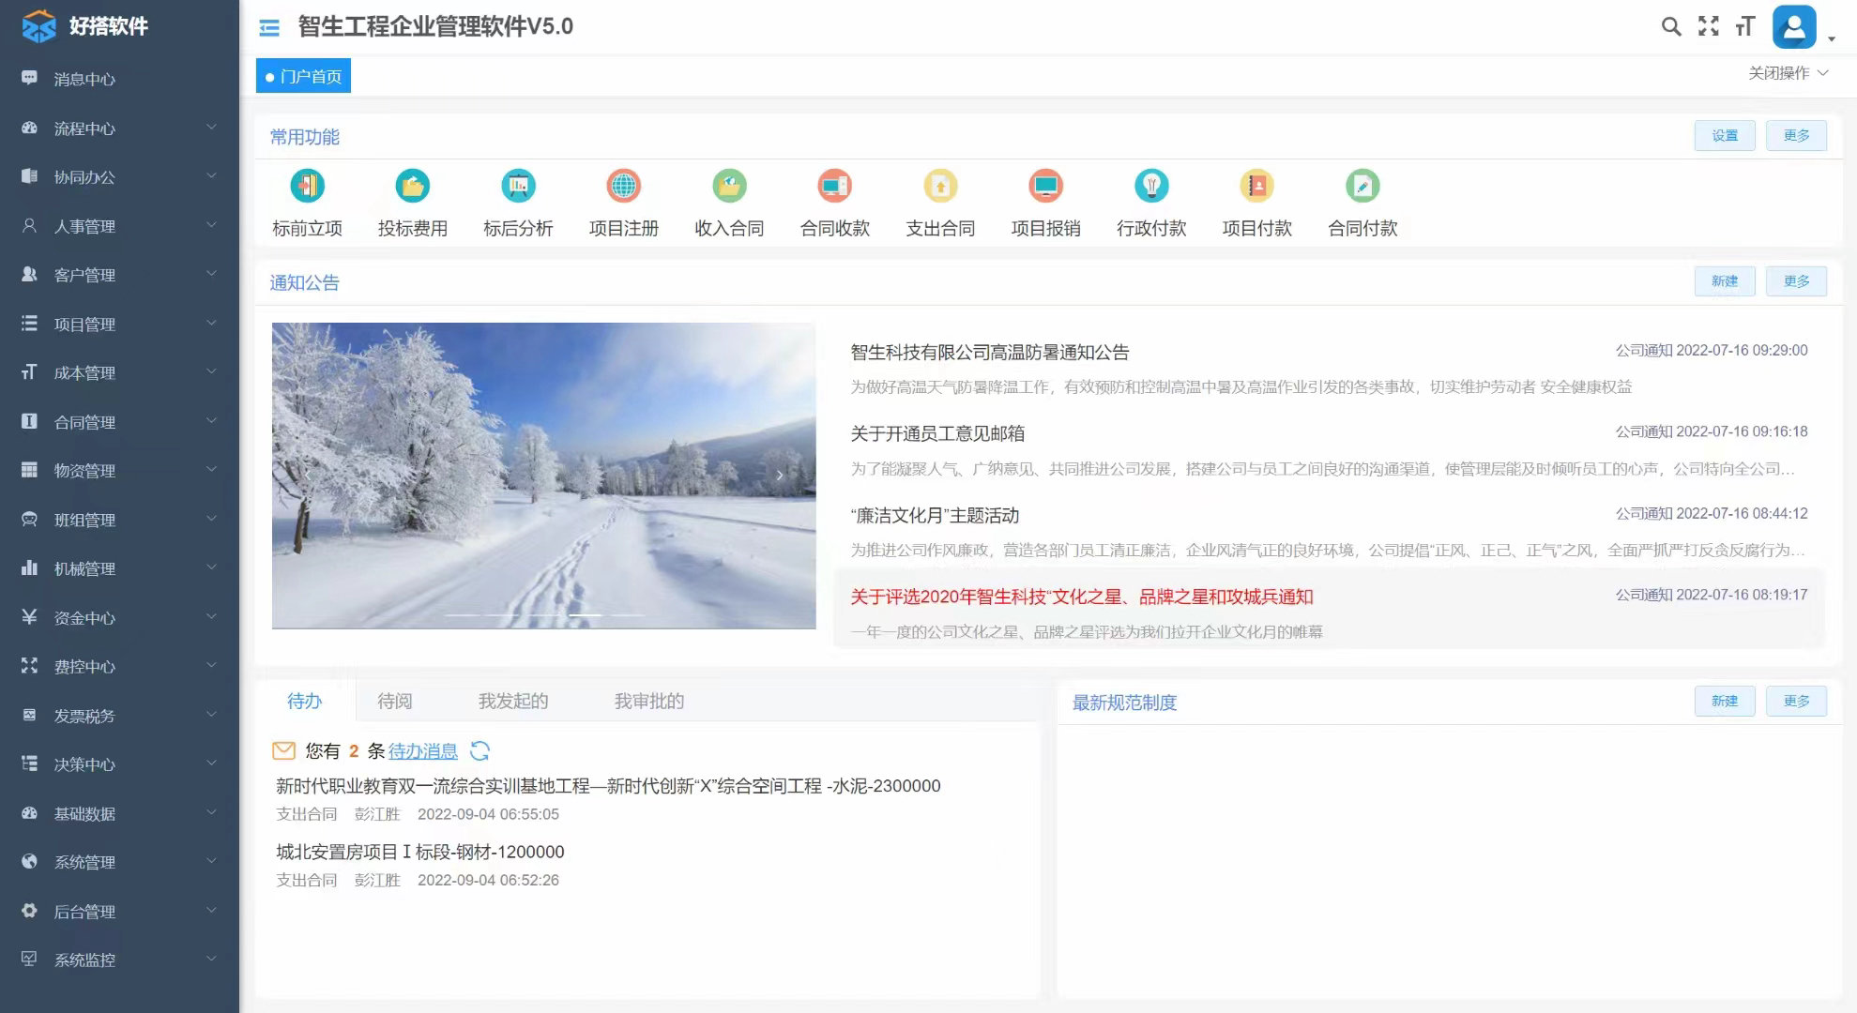Image resolution: width=1857 pixels, height=1013 pixels.
Task: Open notice 关于开通员工意见邮箱
Action: point(937,433)
